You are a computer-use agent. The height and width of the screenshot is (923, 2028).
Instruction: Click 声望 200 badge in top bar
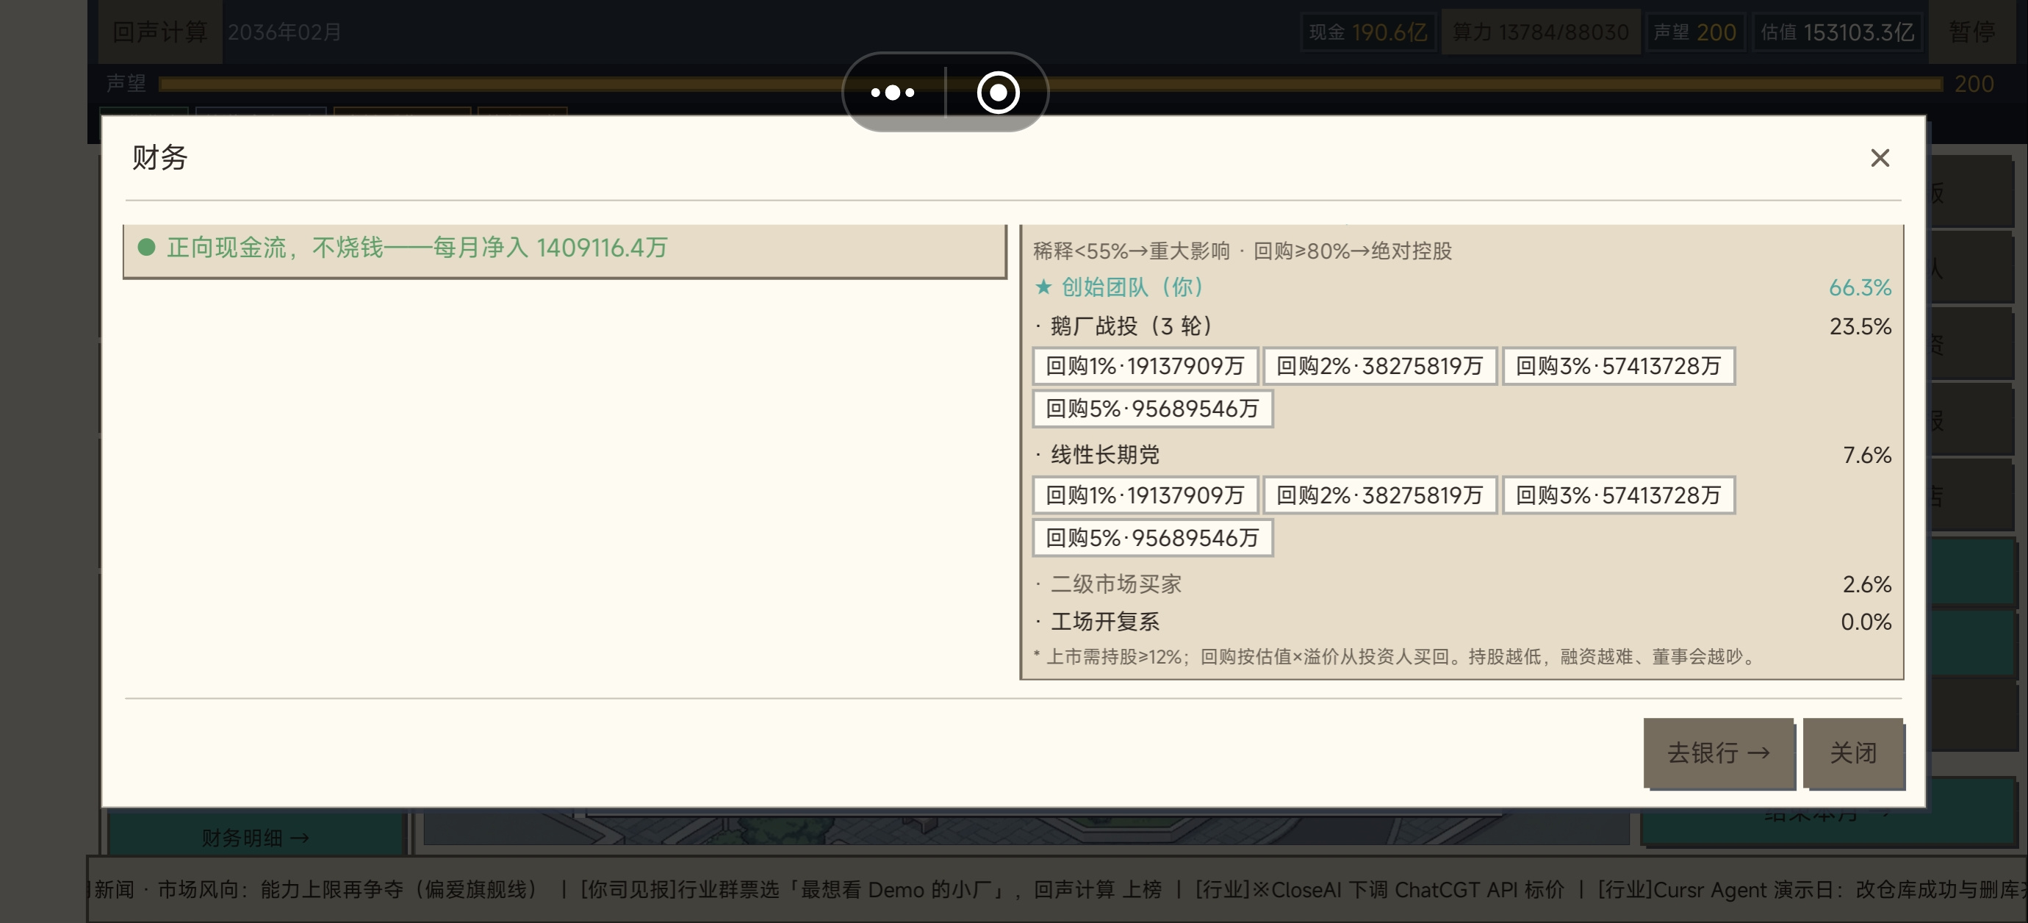click(x=1694, y=32)
